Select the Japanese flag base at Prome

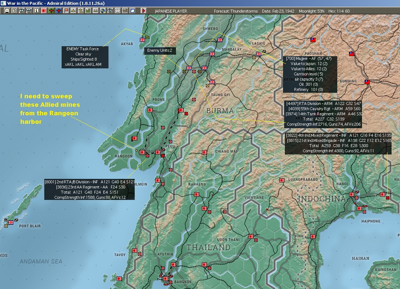[x=150, y=110]
